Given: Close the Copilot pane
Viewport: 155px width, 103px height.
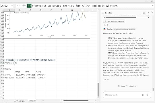Looking at the screenshot, I should pos(152,12).
